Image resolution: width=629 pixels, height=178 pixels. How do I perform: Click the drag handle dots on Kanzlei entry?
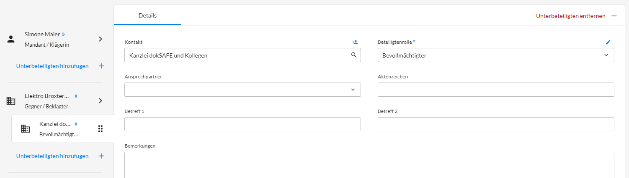coord(100,129)
